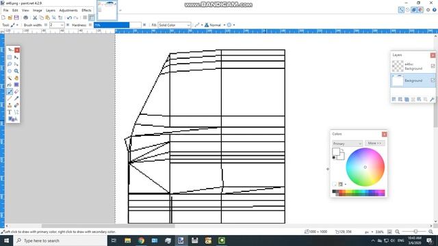Click the Redo arrow
The width and height of the screenshot is (438, 246).
(76, 18)
